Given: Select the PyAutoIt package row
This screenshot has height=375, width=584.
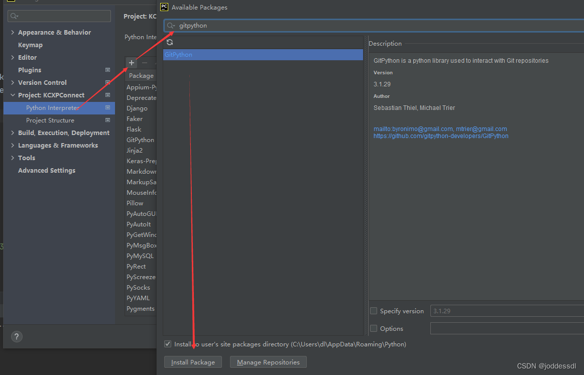Looking at the screenshot, I should (x=141, y=224).
